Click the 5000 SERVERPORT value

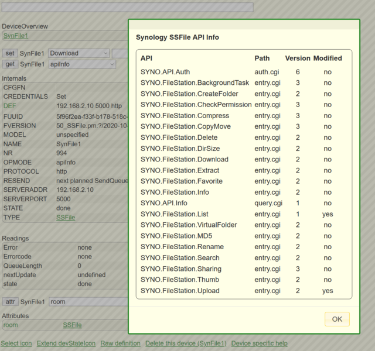pyautogui.click(x=63, y=199)
